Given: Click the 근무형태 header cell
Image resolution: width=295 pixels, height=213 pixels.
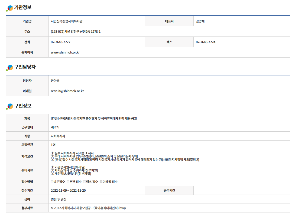Looking at the screenshot, I should coord(27,127).
